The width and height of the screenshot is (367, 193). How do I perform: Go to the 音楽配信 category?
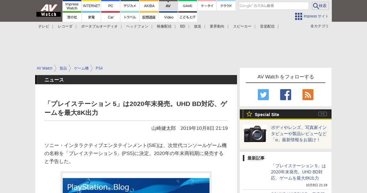pyautogui.click(x=267, y=26)
